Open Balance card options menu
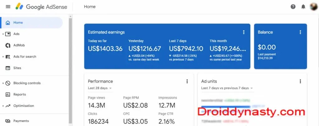The image size is (319, 126). click(300, 32)
